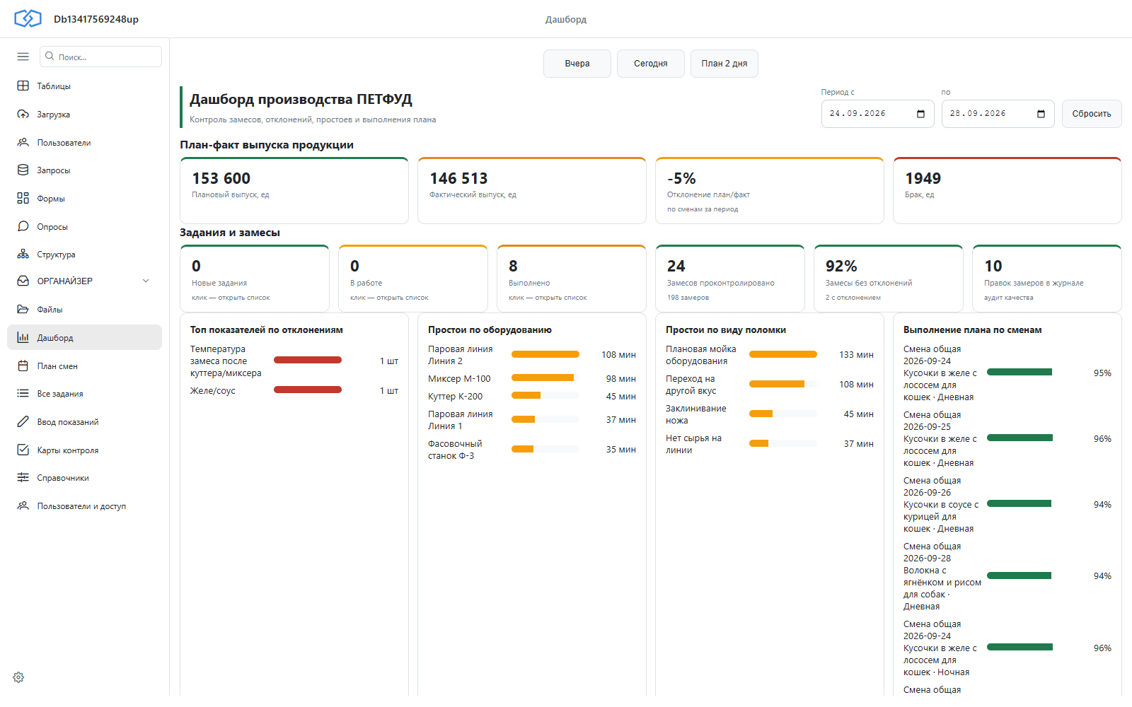Click the Паровая линия Линия 2 downtime bar
Screen dimensions: 1132x707
tap(545, 354)
